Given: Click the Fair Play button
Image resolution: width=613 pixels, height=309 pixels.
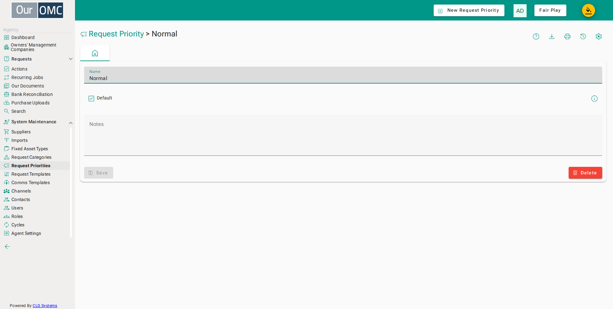Looking at the screenshot, I should 550,10.
